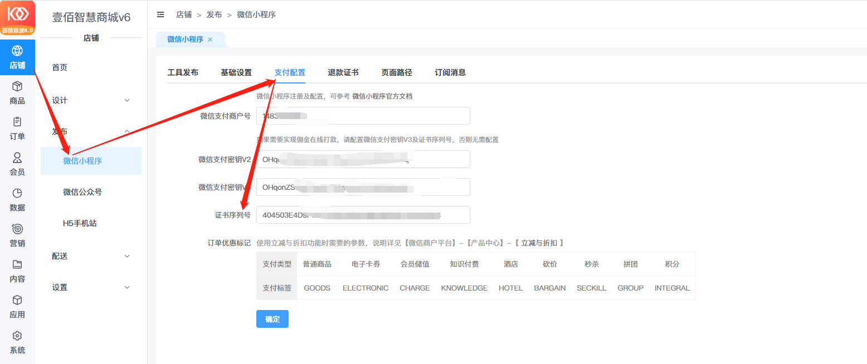Click the 确定 button
Viewport: 867px width, 364px height.
point(272,319)
